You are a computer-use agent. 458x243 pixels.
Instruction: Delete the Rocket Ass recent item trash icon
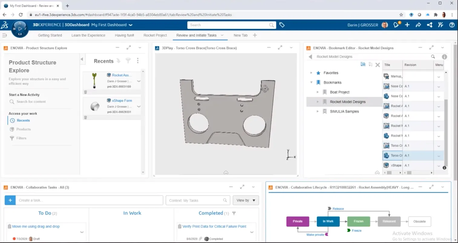click(85, 92)
